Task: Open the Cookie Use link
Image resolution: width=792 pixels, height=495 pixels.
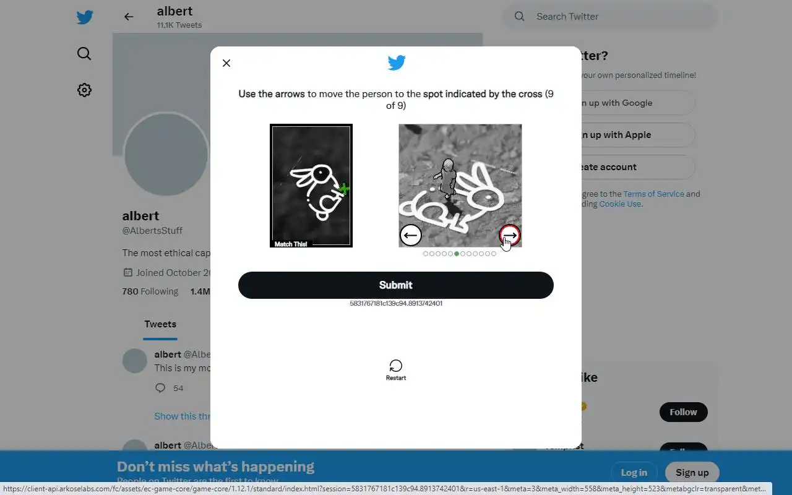Action: 620,204
